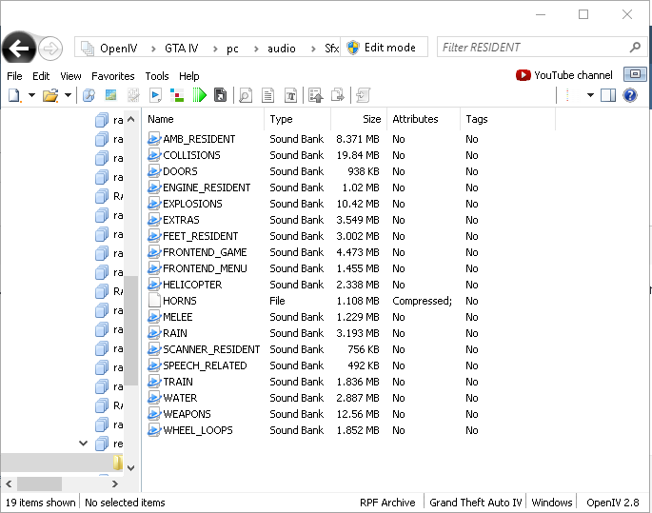The image size is (652, 513).
Task: Open the Tools menu
Action: point(157,76)
